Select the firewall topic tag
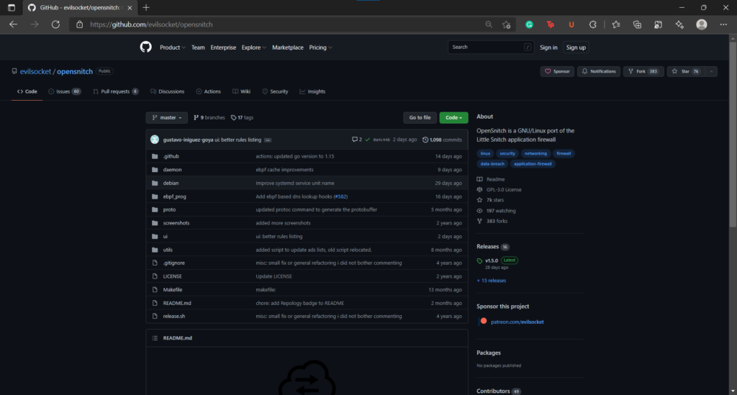The width and height of the screenshot is (737, 395). coord(564,153)
